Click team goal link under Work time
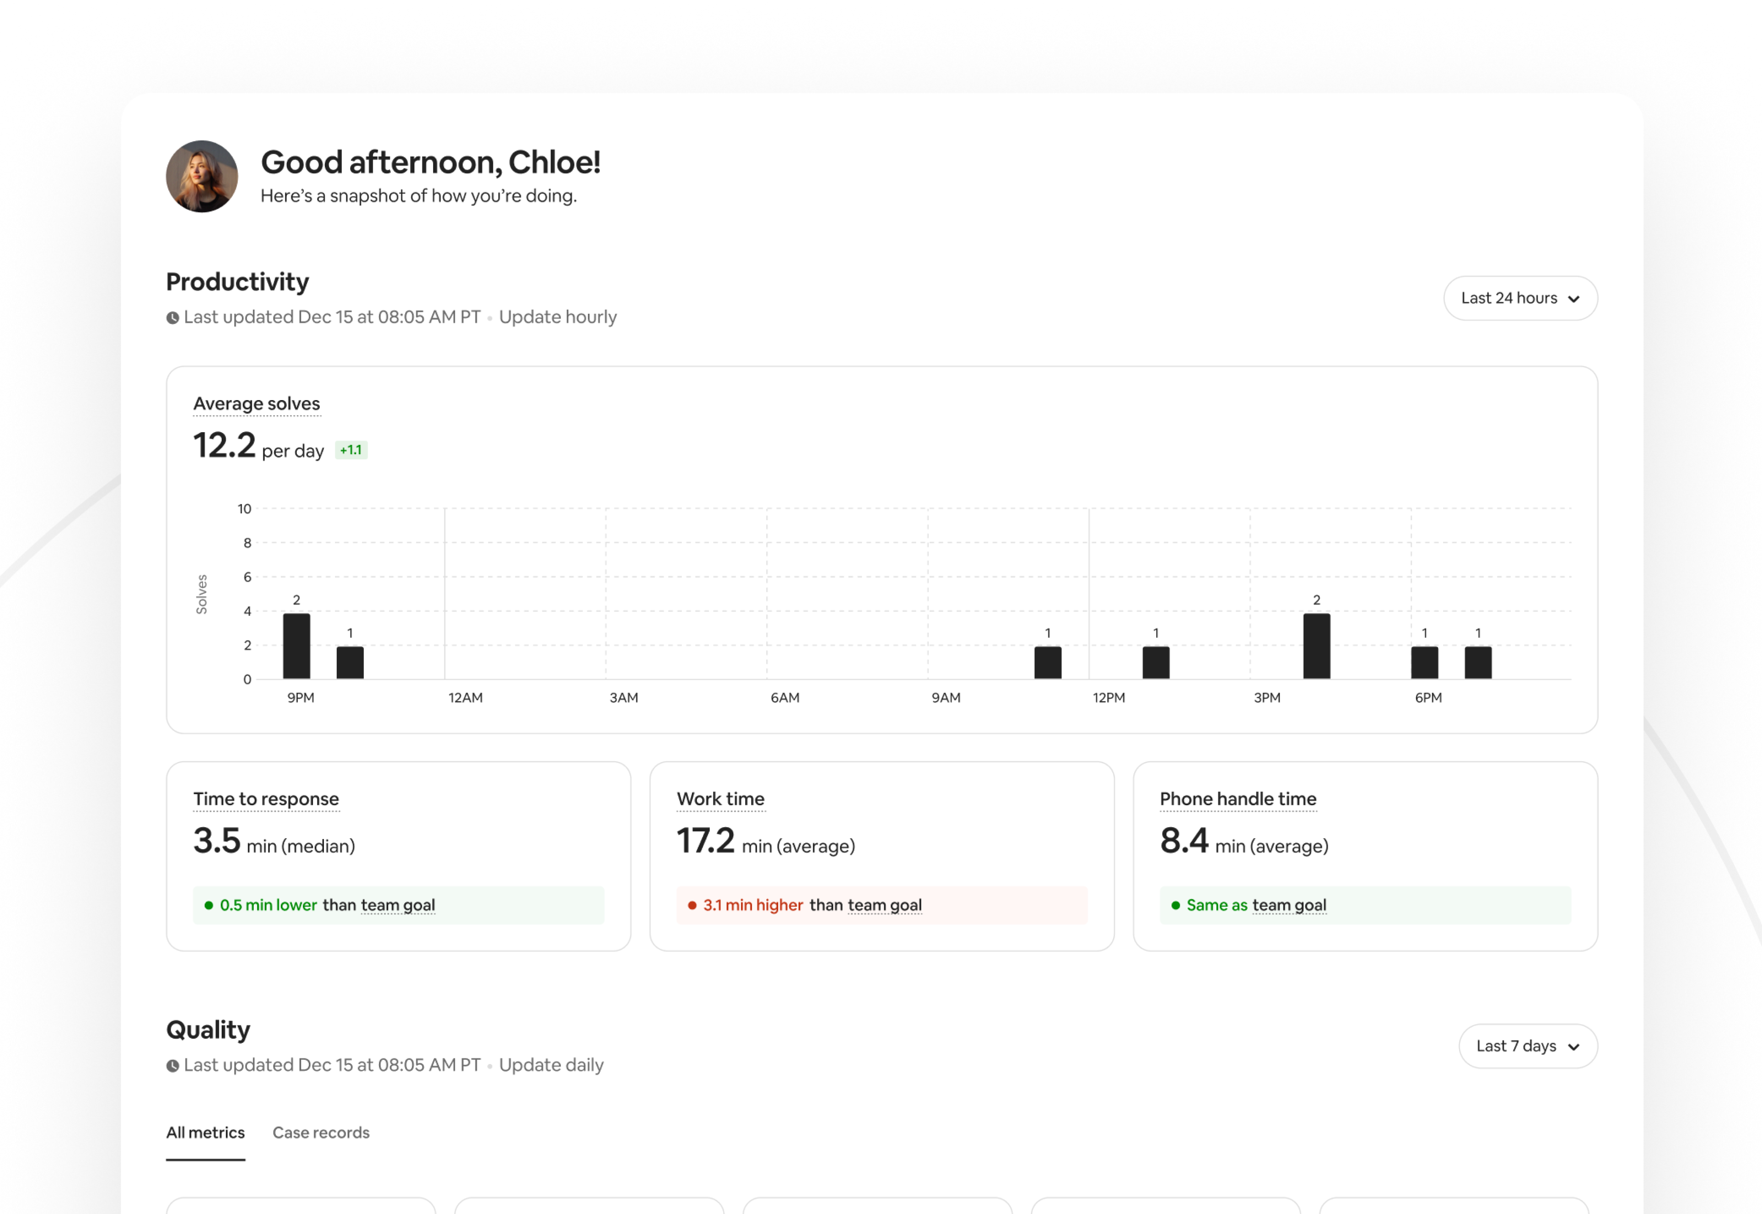The width and height of the screenshot is (1762, 1214). click(885, 905)
